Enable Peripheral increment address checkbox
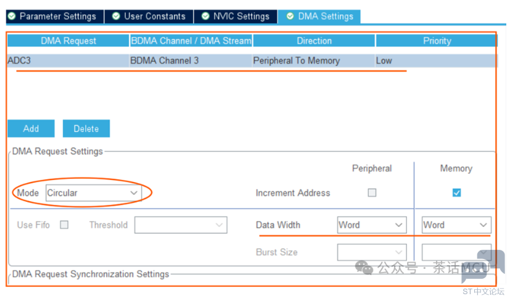This screenshot has width=510, height=301. pyautogui.click(x=372, y=192)
